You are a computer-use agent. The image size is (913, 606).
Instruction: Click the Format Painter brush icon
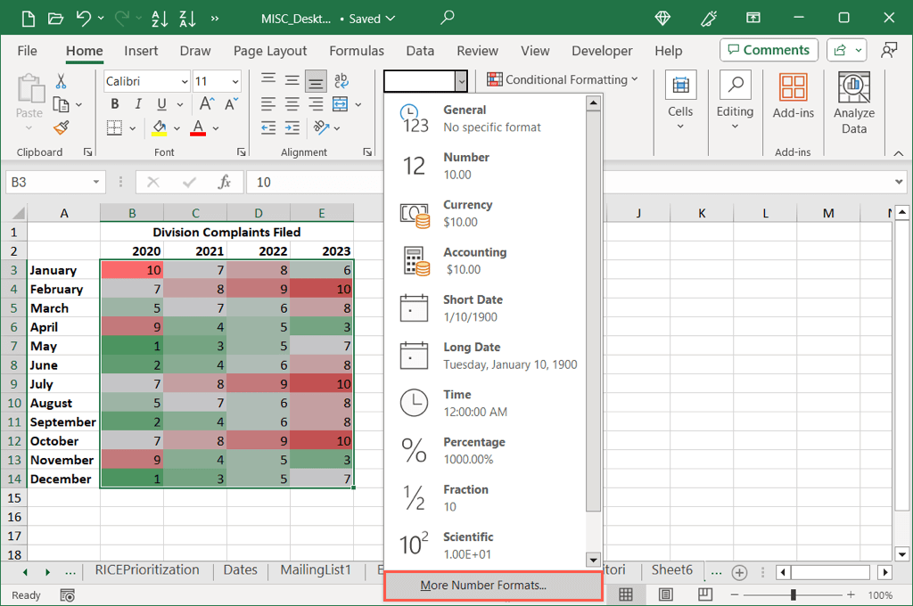(x=61, y=128)
